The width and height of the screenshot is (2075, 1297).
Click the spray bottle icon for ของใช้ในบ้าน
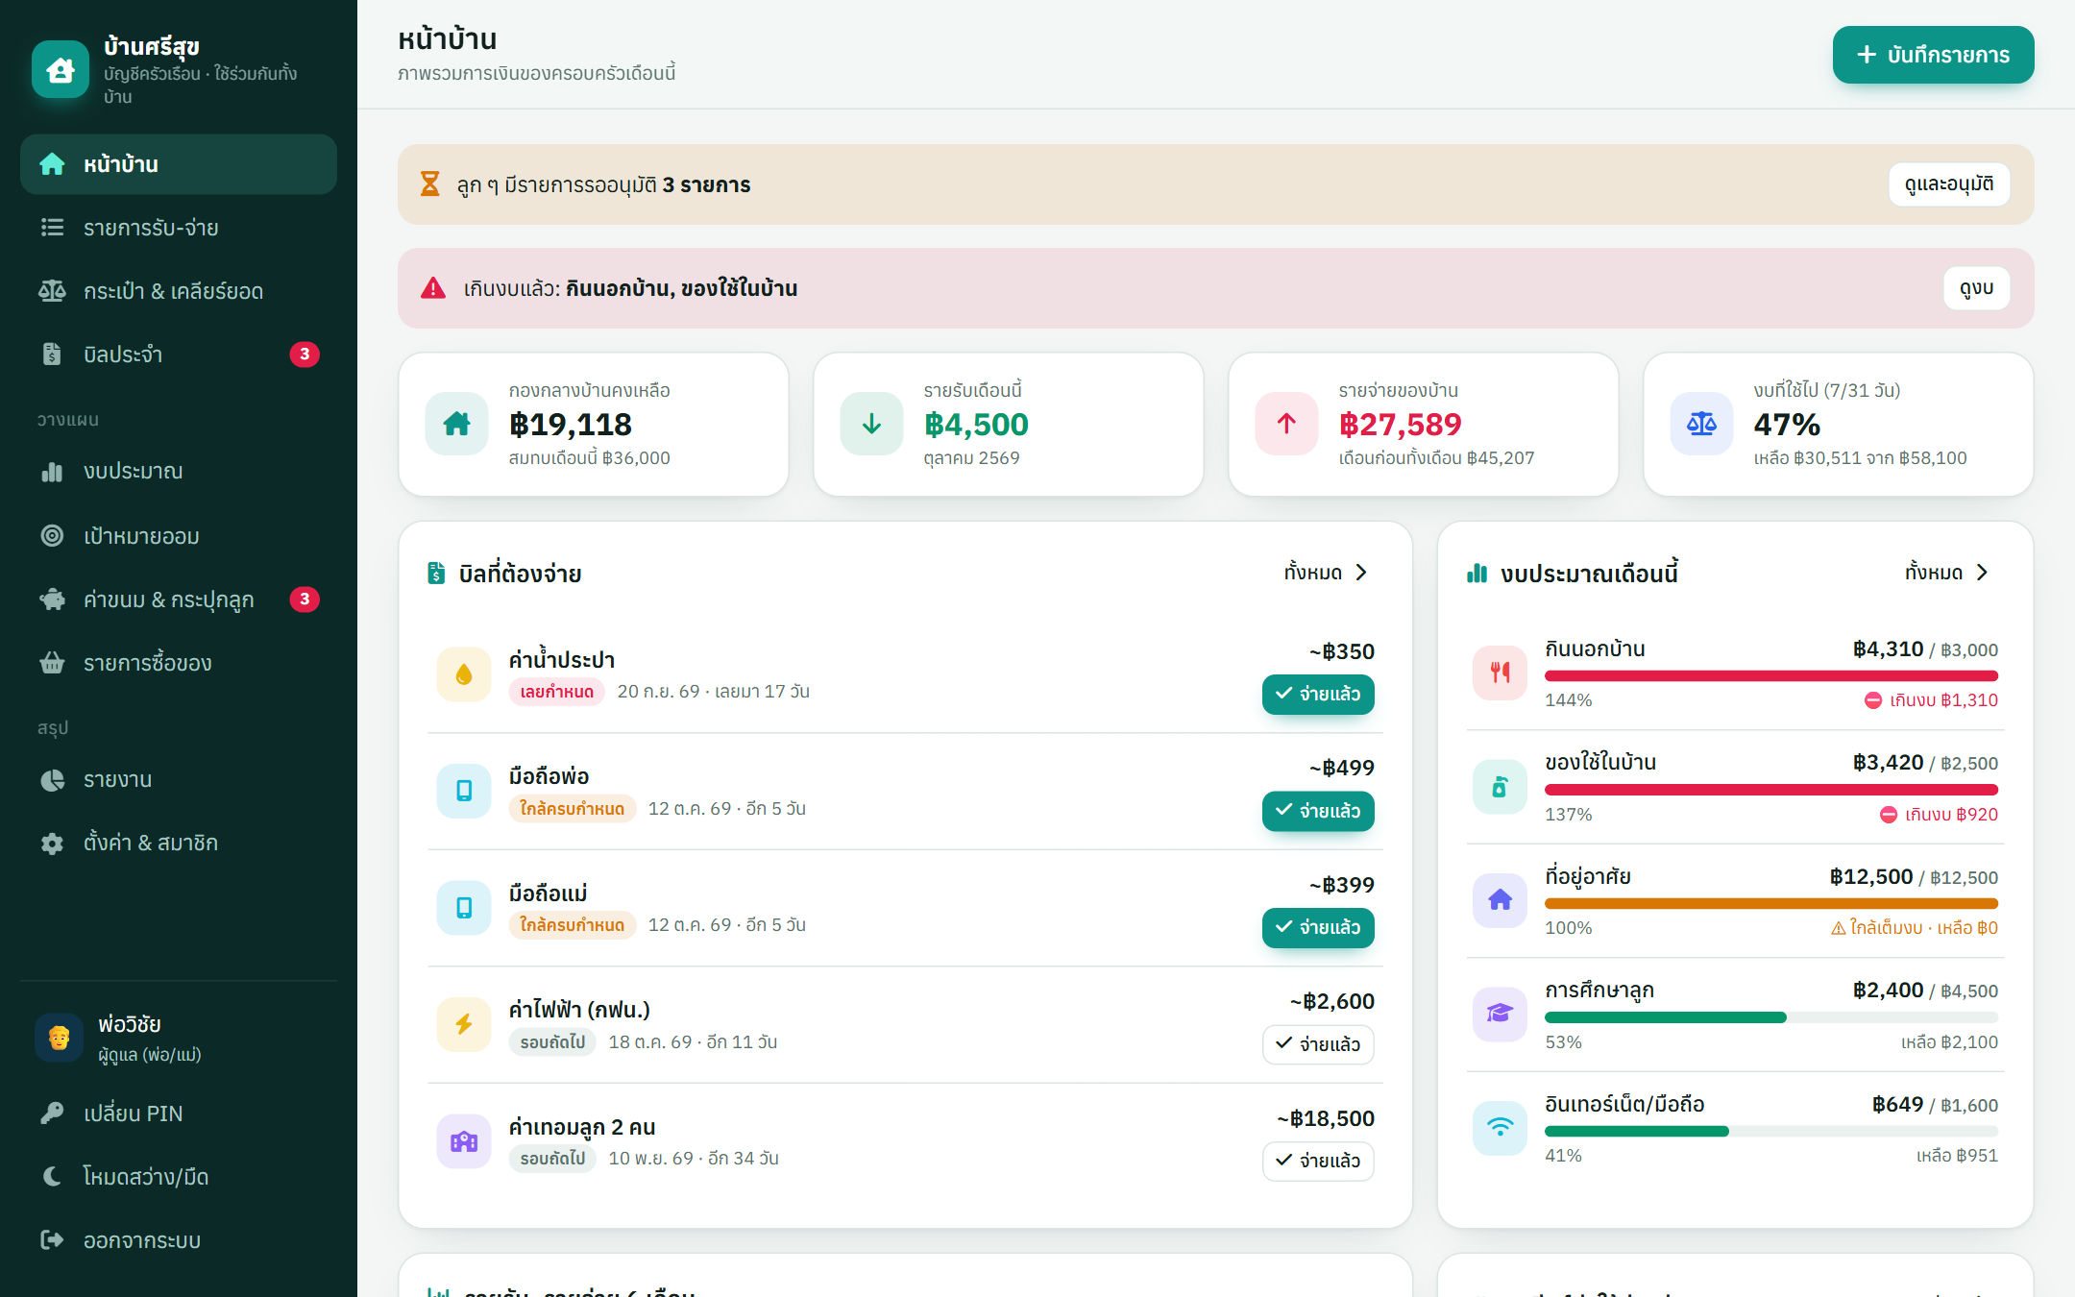pos(1500,787)
